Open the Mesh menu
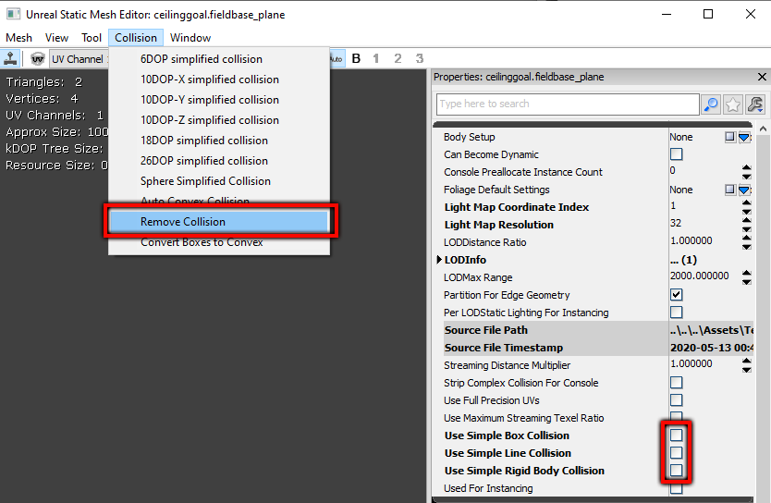 pyautogui.click(x=18, y=38)
